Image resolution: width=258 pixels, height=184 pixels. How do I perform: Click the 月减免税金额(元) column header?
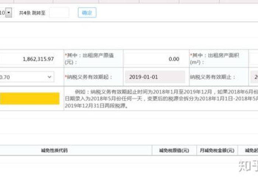[x=217, y=150]
